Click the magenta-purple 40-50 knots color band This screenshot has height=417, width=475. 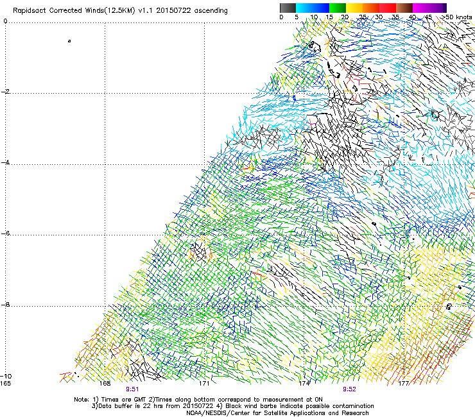(429, 8)
